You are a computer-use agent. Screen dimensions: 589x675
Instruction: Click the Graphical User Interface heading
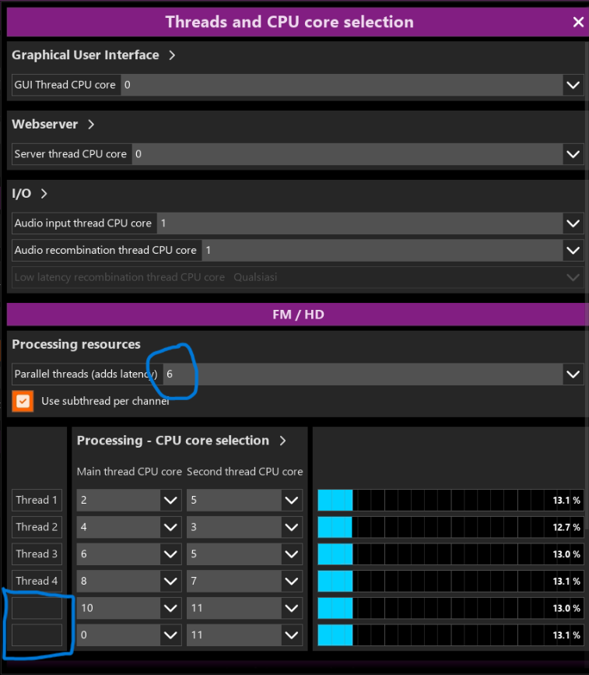pos(85,55)
